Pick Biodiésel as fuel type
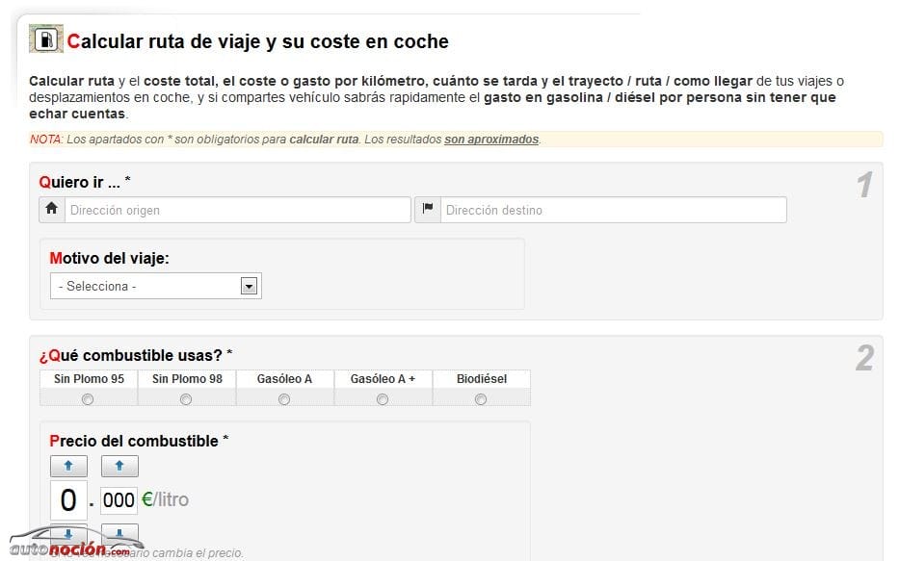899x561 pixels. (481, 399)
